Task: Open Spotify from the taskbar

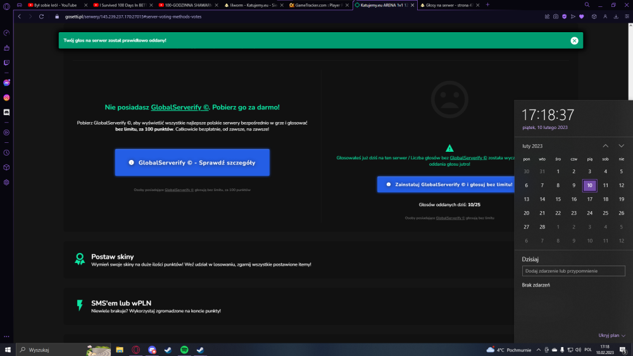Action: click(x=184, y=350)
